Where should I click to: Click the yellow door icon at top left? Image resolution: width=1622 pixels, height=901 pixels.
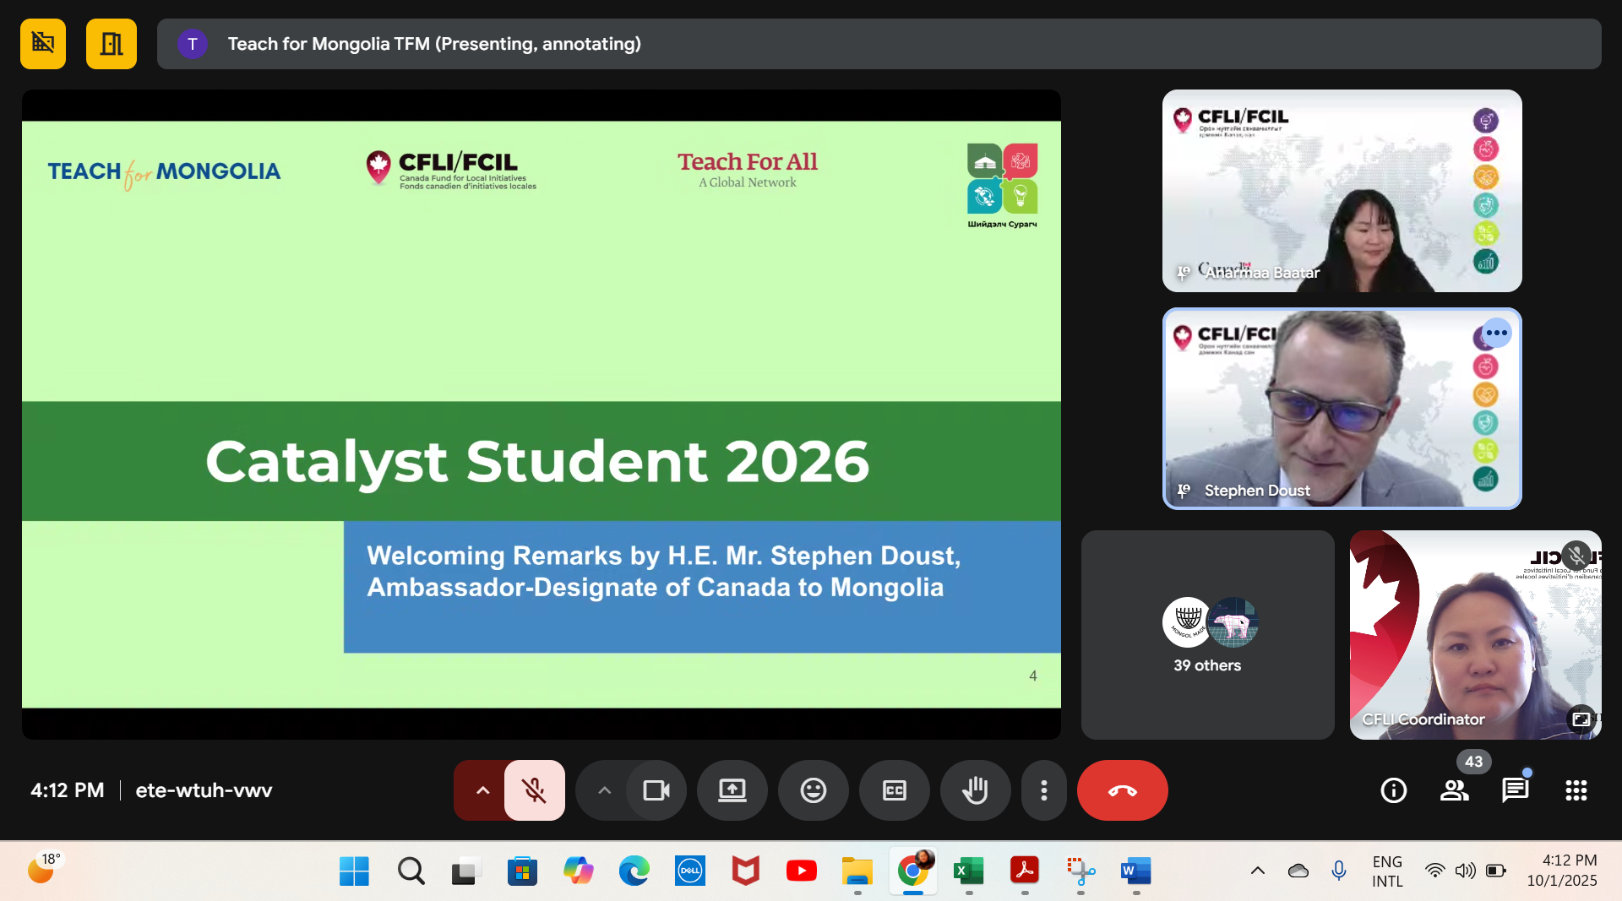click(111, 44)
